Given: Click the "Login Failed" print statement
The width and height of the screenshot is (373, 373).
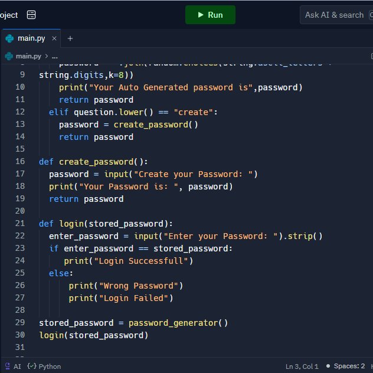Looking at the screenshot, I should [x=121, y=298].
